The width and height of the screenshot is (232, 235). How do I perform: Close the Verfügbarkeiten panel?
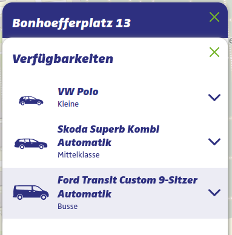coord(214,52)
